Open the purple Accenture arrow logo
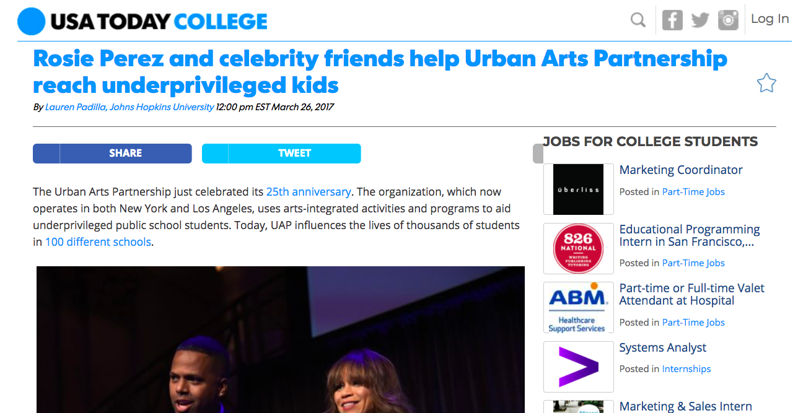 [x=578, y=367]
